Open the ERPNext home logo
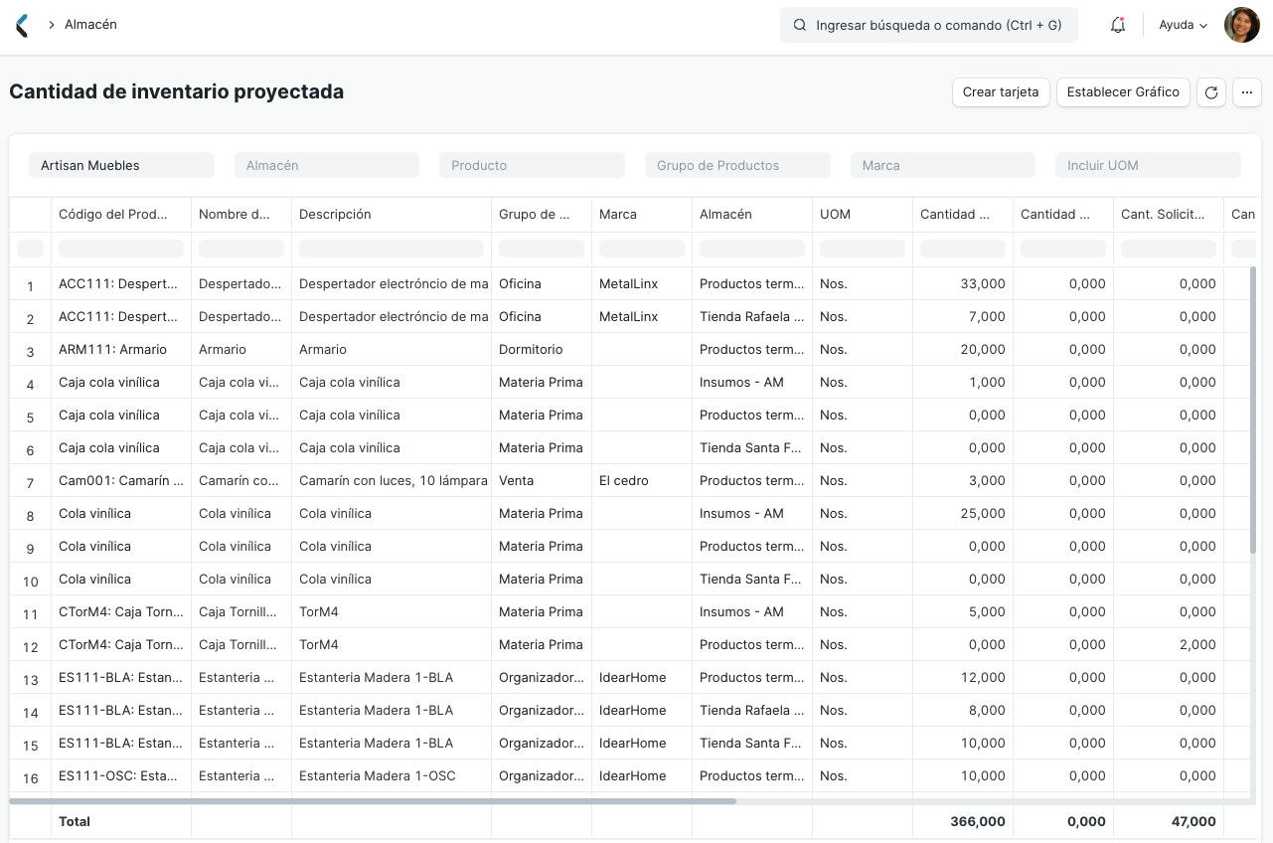 (22, 25)
